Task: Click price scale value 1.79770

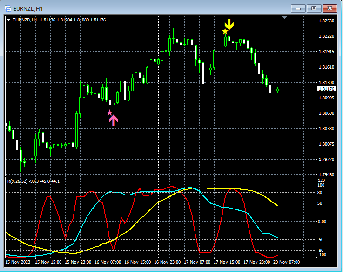Action: pos(326,160)
